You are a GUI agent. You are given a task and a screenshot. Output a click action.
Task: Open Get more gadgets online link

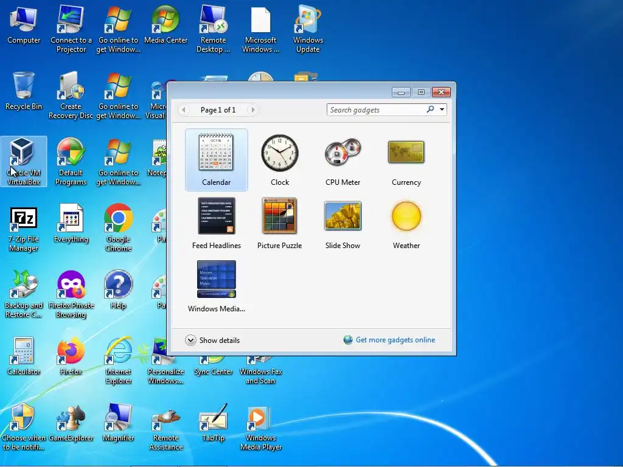(x=395, y=340)
